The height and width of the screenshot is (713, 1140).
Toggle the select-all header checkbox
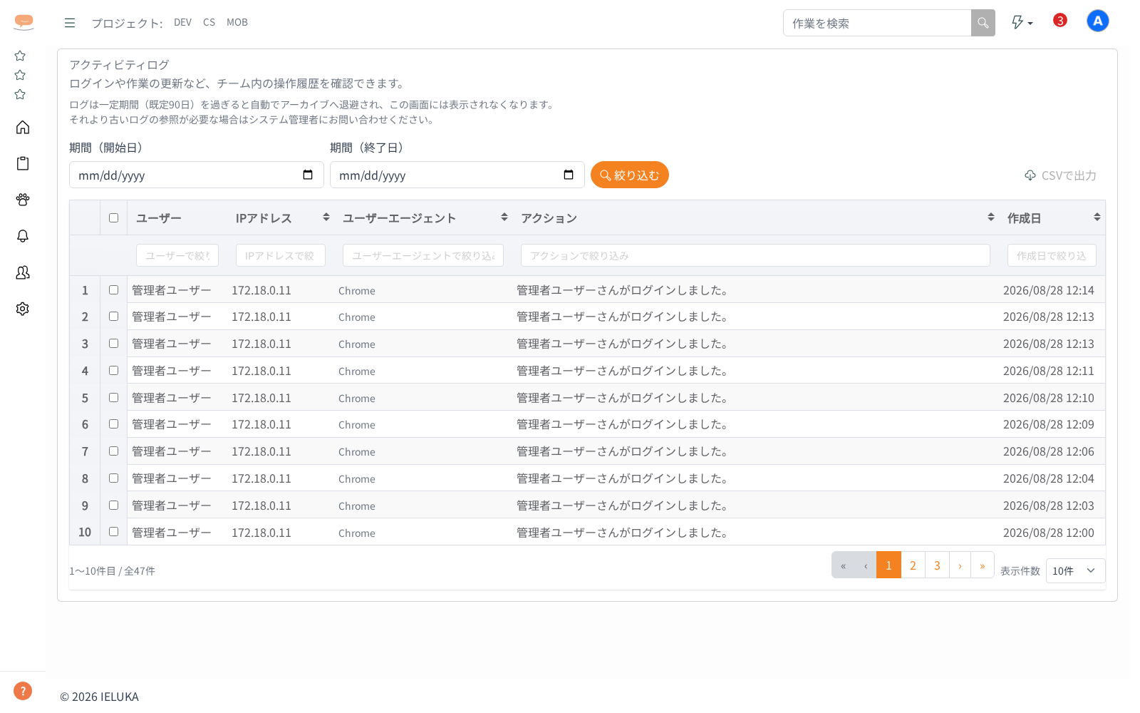(113, 218)
